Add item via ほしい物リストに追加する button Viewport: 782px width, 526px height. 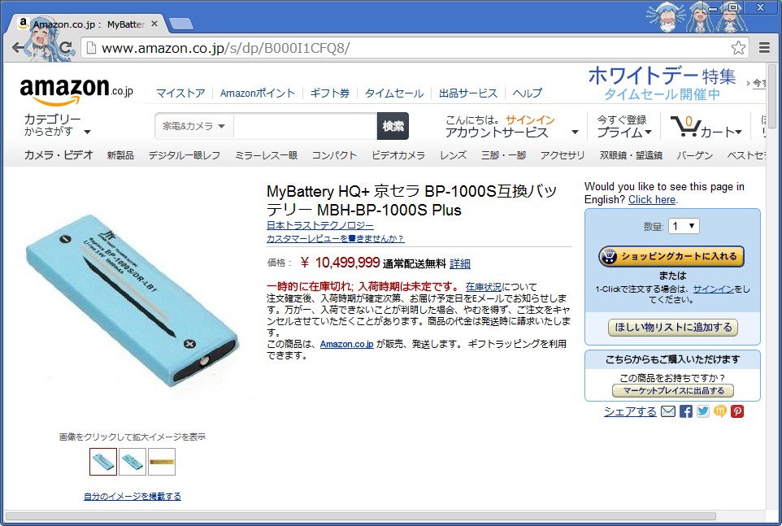[x=673, y=328]
